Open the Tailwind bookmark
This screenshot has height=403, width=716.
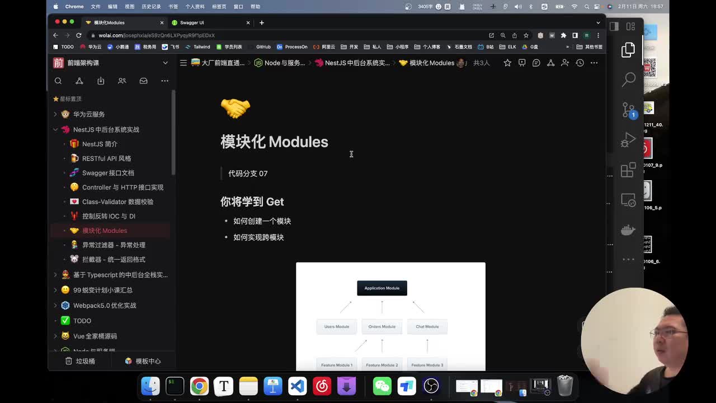coord(198,47)
